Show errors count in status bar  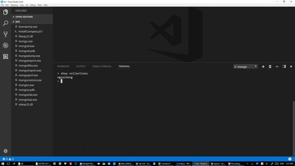5,159
